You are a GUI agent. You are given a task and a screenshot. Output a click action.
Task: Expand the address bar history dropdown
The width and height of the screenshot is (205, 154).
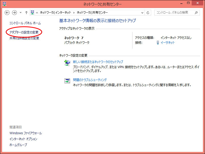tap(142, 13)
